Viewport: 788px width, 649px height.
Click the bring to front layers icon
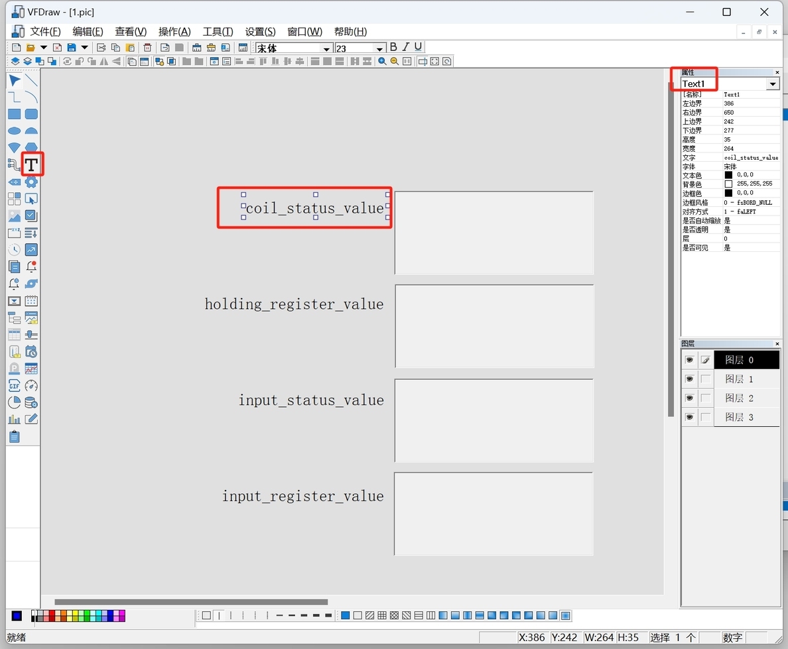pos(15,61)
